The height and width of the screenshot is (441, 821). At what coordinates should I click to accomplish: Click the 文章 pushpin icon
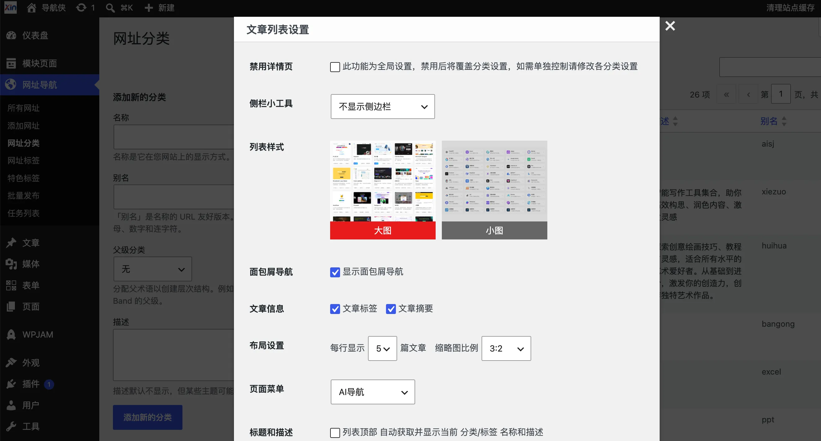click(11, 243)
